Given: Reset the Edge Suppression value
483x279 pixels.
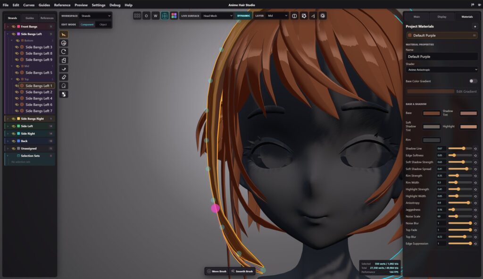Looking at the screenshot, I should pos(475,244).
